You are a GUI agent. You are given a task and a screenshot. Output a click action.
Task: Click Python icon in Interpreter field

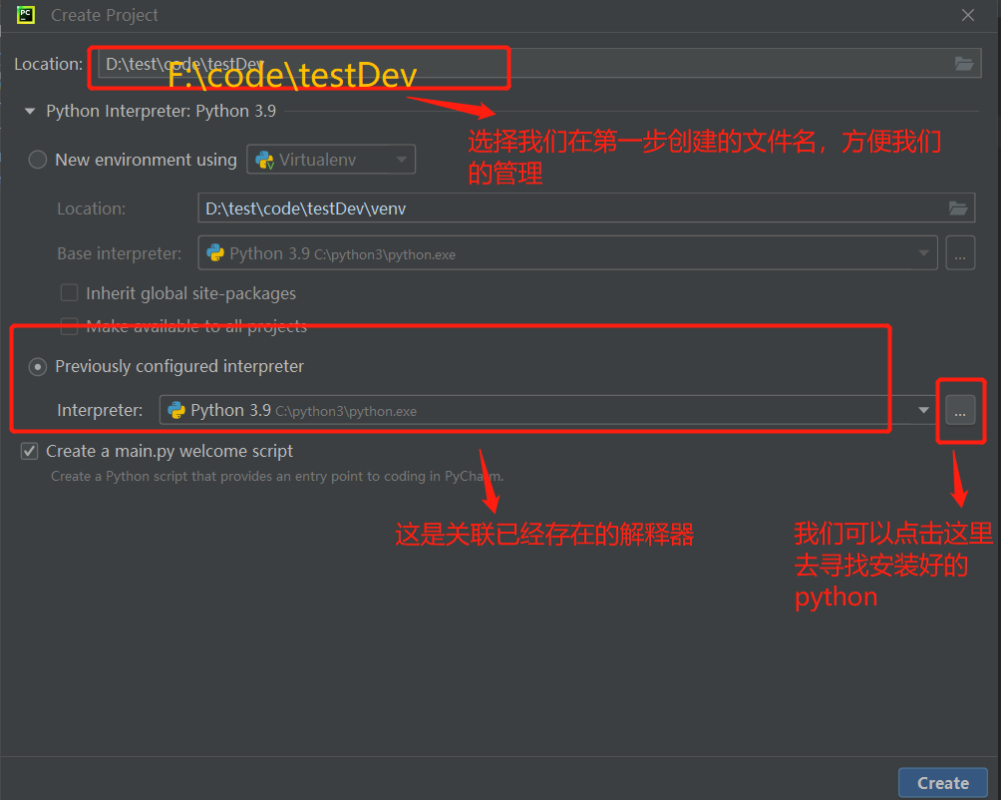176,410
